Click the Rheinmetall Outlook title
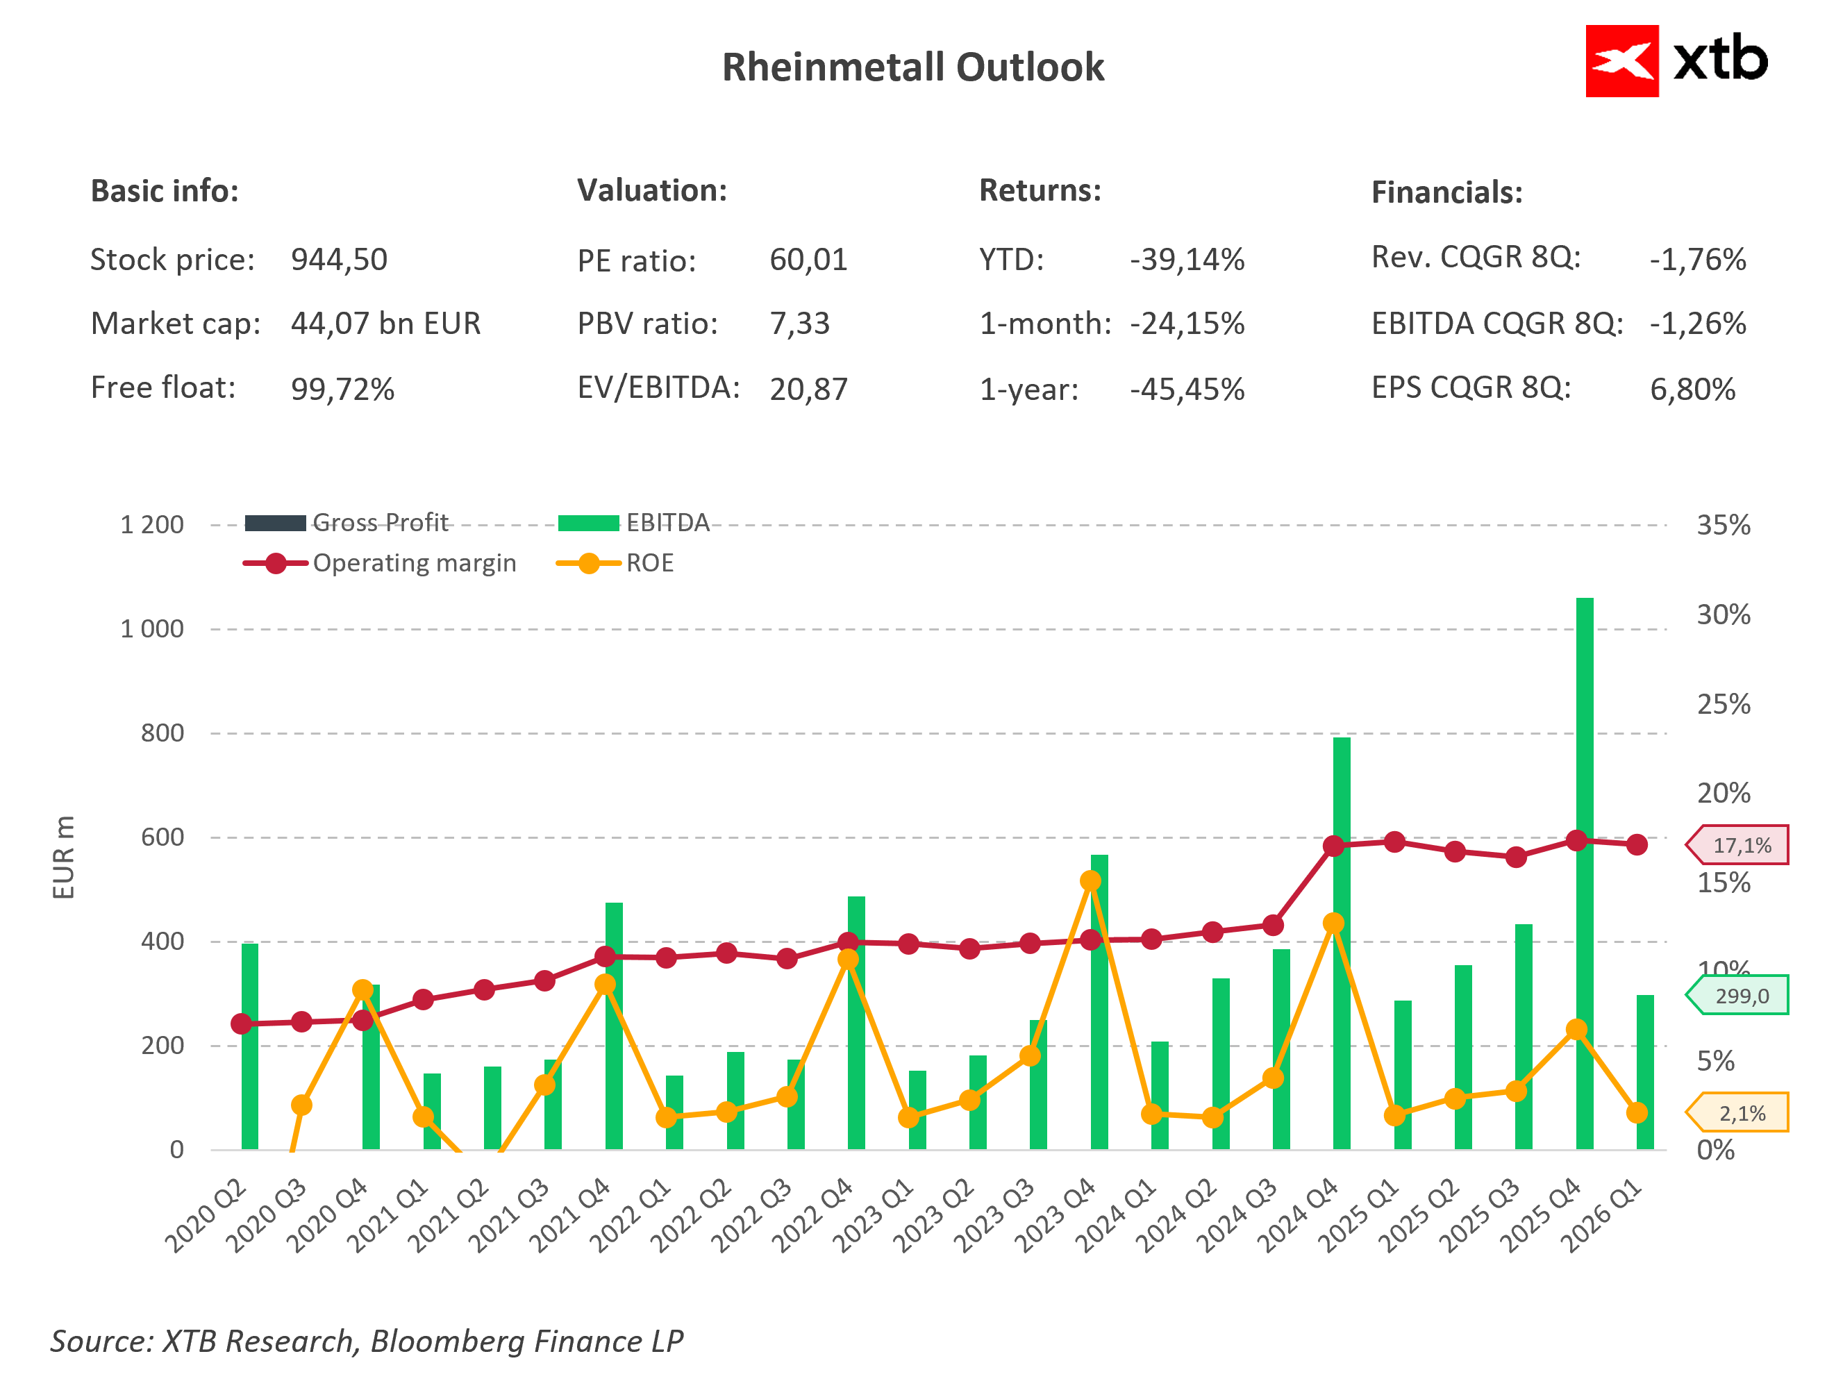 tap(912, 67)
